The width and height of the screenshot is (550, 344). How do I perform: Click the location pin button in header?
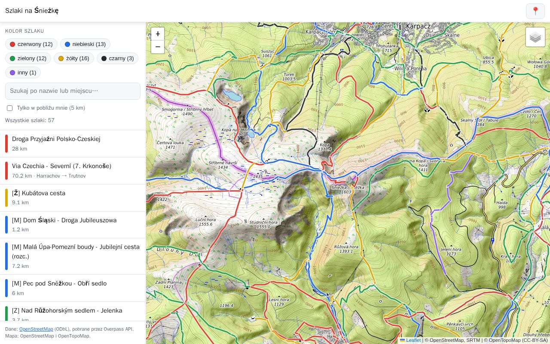pos(535,11)
